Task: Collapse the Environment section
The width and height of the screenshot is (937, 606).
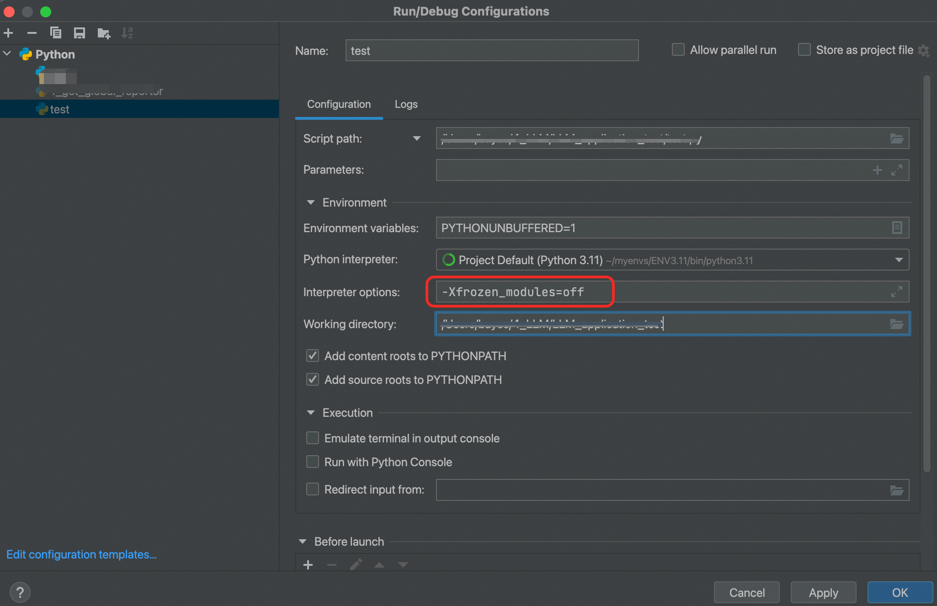Action: pos(311,202)
